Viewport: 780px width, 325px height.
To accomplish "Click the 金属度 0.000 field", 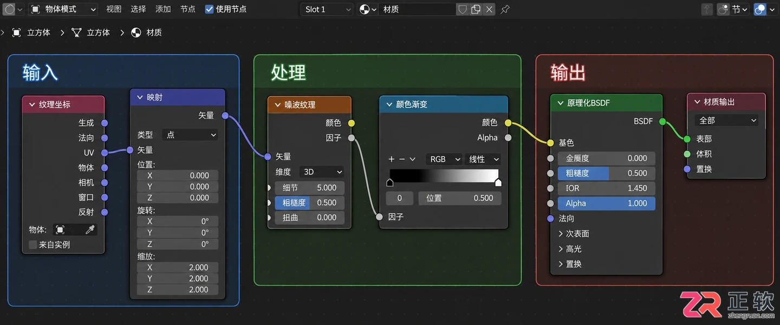I will (607, 158).
